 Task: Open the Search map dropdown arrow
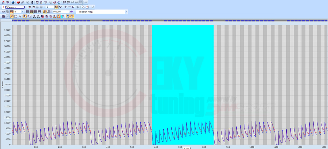tap(126, 12)
